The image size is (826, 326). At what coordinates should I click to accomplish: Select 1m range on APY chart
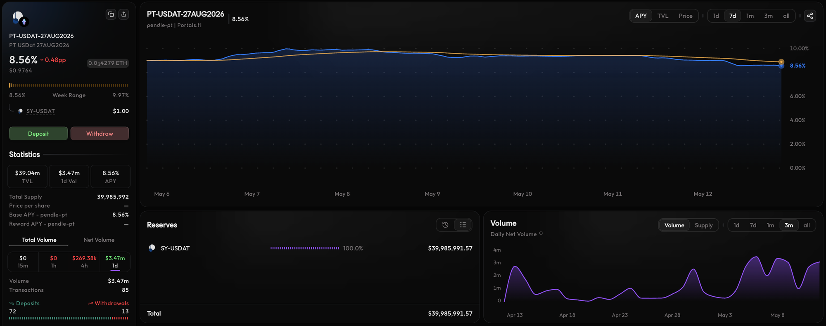click(750, 16)
